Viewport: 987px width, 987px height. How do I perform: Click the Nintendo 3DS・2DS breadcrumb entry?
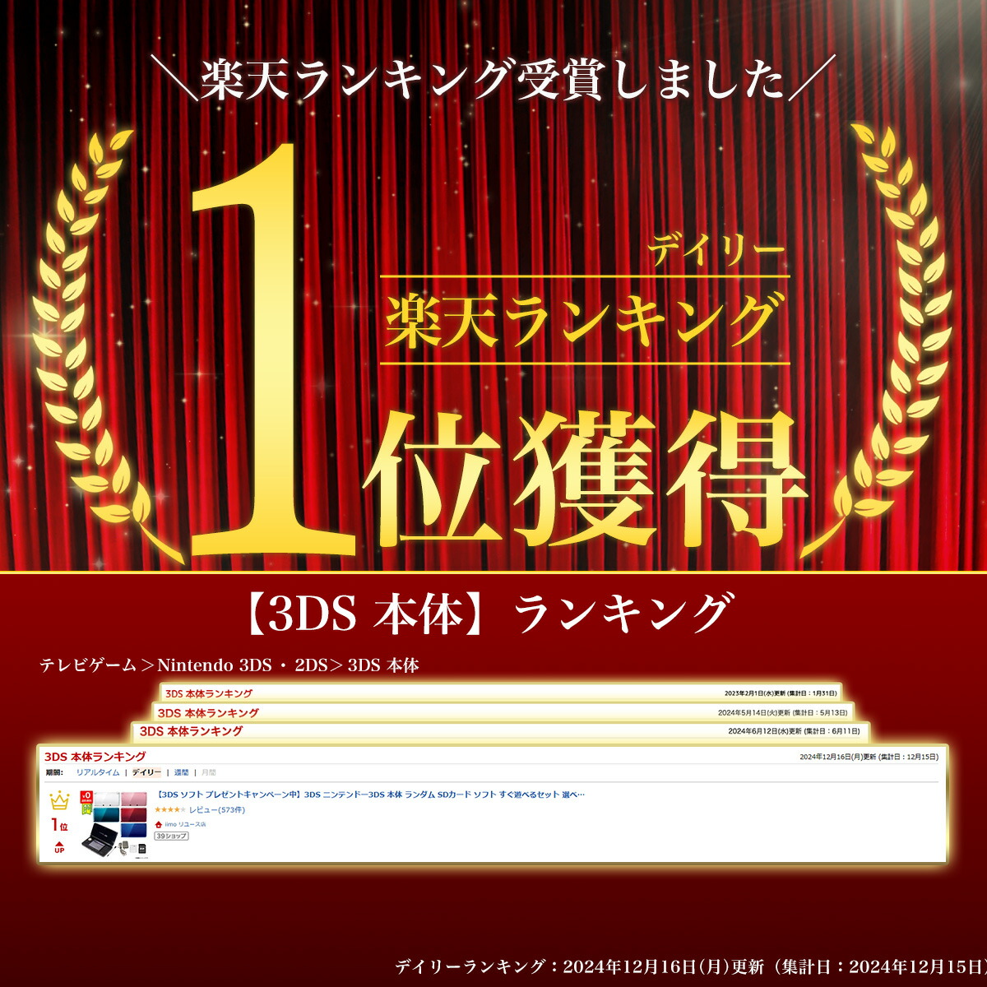[239, 663]
